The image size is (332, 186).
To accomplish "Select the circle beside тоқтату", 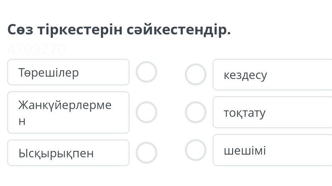I will tap(196, 112).
